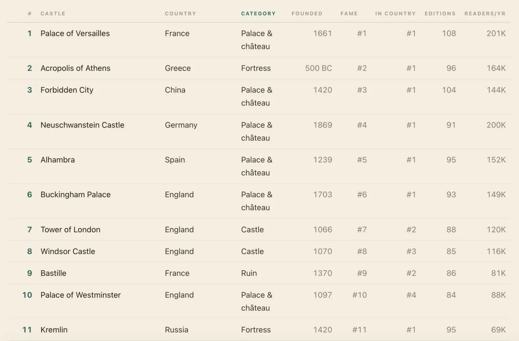
Task: Click founded year 1070
Action: tap(323, 251)
